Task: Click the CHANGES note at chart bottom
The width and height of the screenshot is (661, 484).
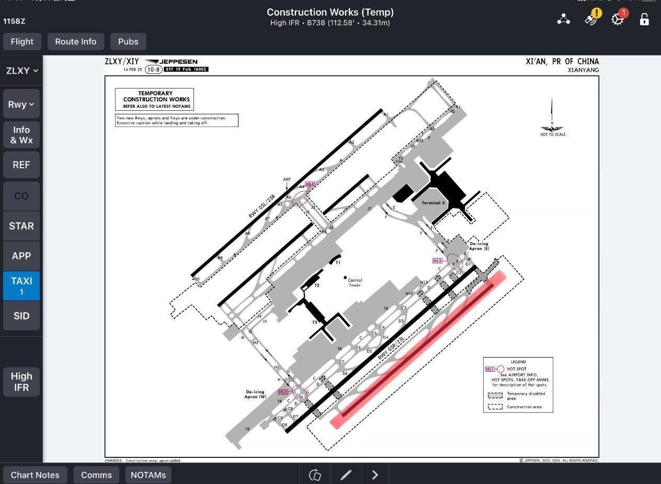Action: (x=143, y=460)
